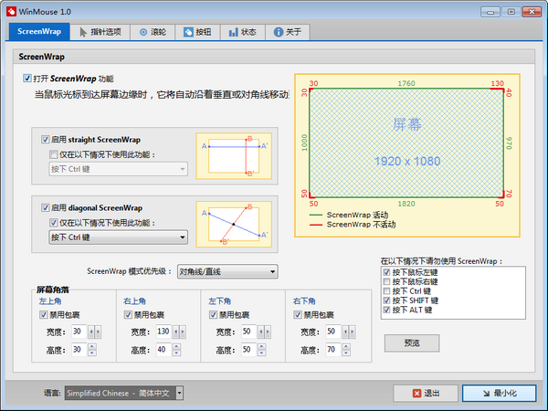Screen dimensions: 548x411
Task: Click the 预览 preview button
Action: [412, 343]
